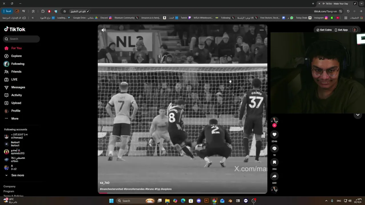The width and height of the screenshot is (365, 205).
Task: Expand See more following accounts
Action: (15, 175)
